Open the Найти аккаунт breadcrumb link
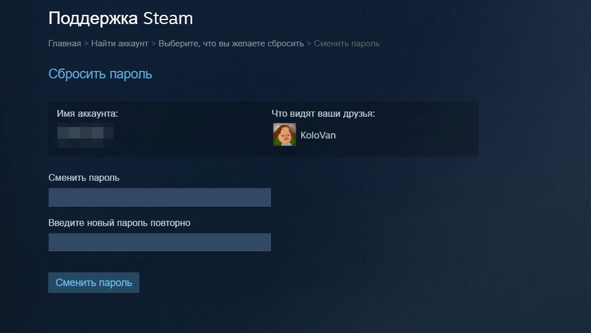Viewport: 591px width, 333px height. click(x=120, y=43)
